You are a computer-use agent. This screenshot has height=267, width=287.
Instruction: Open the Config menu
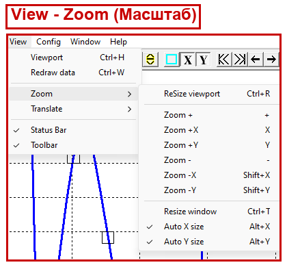click(x=49, y=42)
